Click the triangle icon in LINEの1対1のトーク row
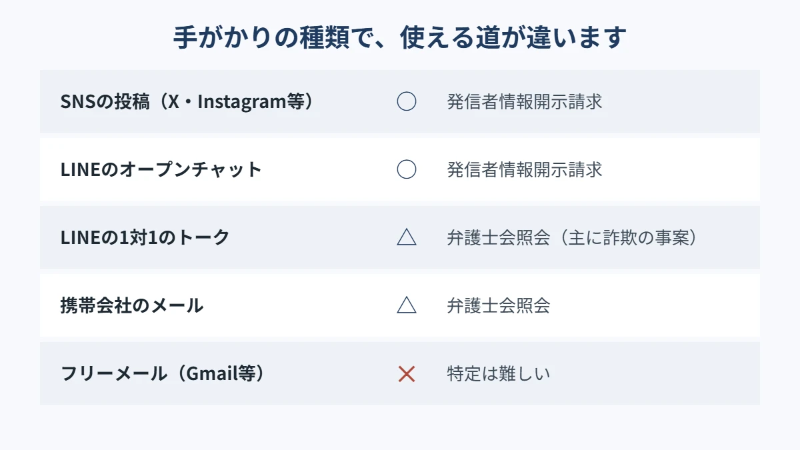Viewport: 800px width, 450px height. (407, 237)
